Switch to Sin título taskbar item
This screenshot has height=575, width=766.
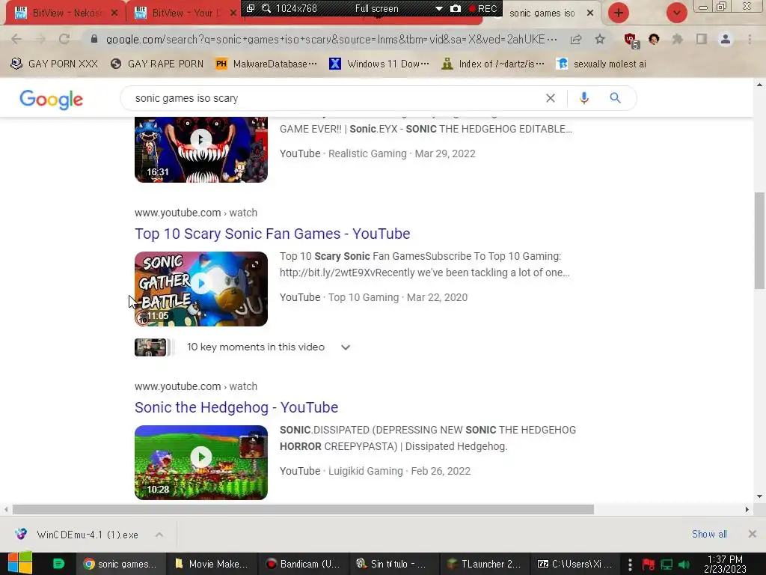click(392, 564)
